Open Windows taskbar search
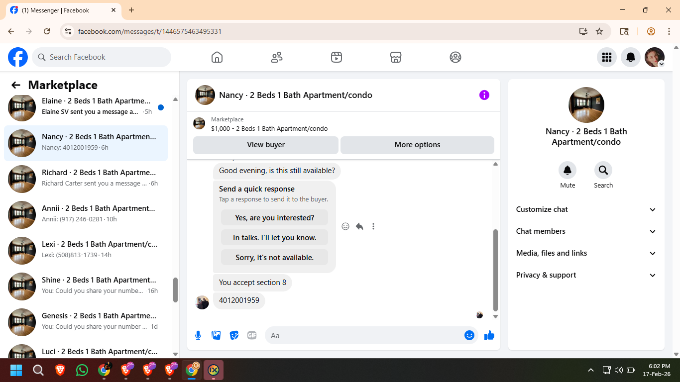This screenshot has width=680, height=382. click(38, 370)
